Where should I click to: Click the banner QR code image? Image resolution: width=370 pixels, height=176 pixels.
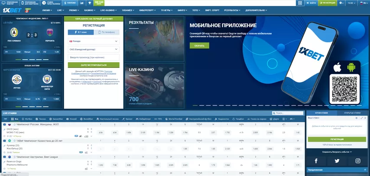click(x=344, y=89)
